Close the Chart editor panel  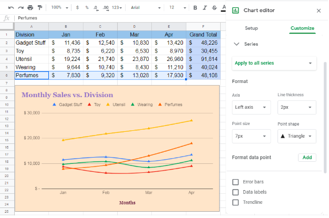[318, 11]
